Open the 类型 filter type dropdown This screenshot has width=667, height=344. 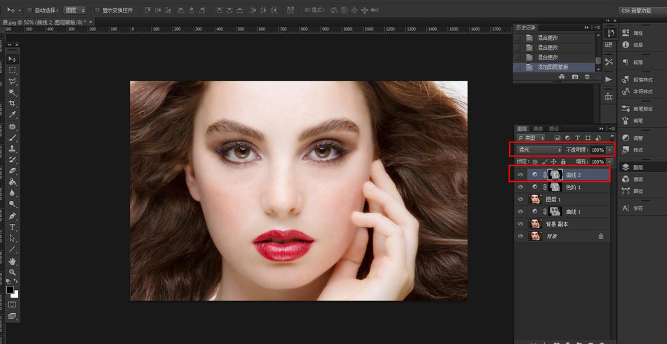coord(531,138)
